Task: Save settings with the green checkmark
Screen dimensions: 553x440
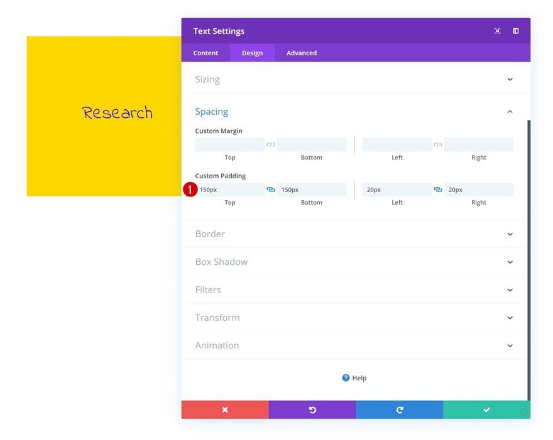Action: (x=486, y=410)
